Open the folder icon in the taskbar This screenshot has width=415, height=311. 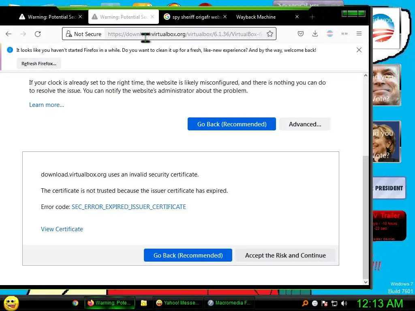144,303
